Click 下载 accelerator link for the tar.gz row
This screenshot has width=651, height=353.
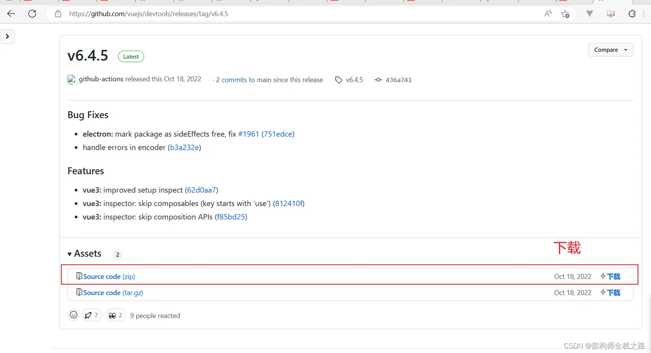coord(611,293)
